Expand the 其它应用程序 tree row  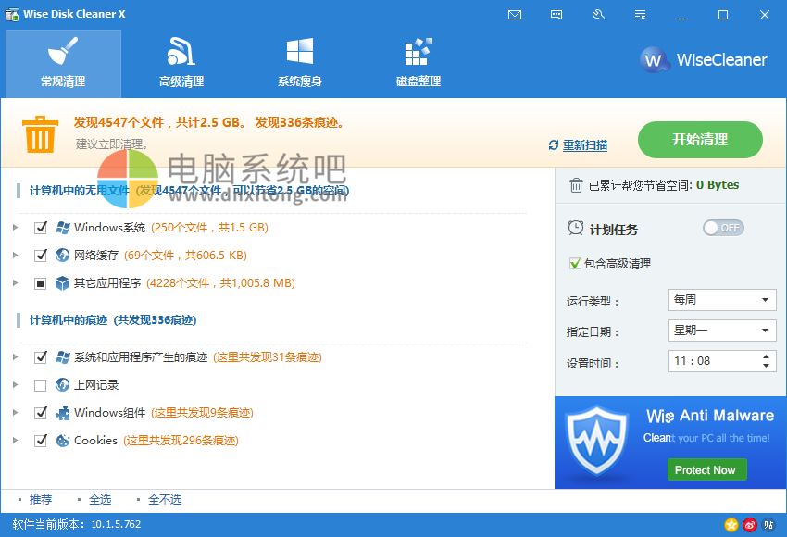(16, 283)
